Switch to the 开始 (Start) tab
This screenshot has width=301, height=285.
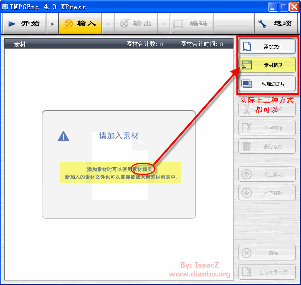coord(24,24)
